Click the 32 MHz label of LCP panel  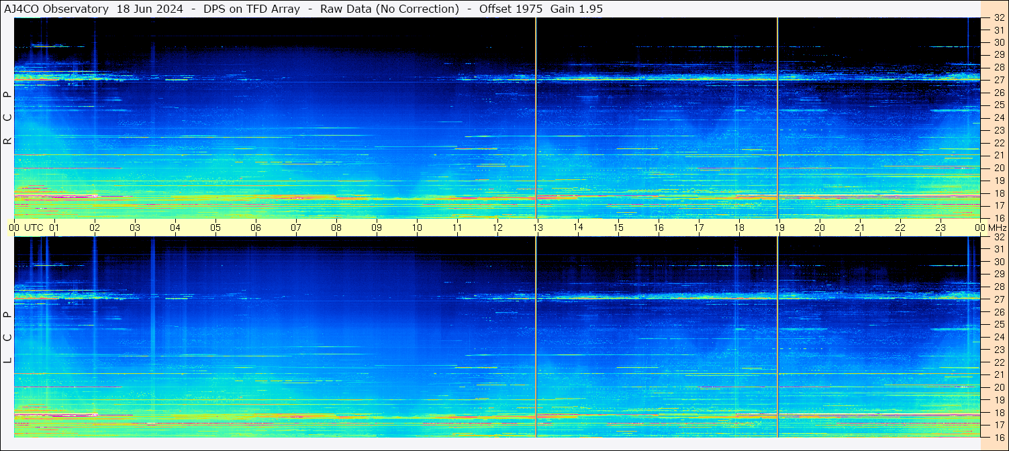[x=998, y=237]
